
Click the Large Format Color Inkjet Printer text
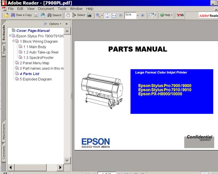pyautogui.click(x=161, y=72)
